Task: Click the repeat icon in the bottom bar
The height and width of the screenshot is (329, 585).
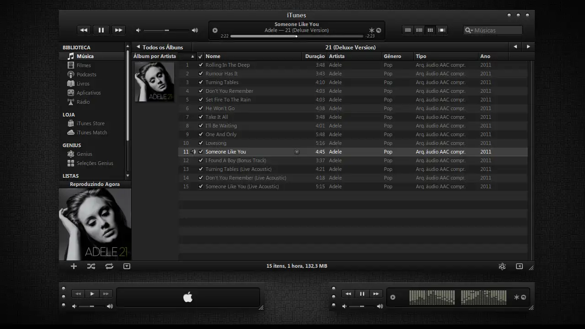Action: 109,266
